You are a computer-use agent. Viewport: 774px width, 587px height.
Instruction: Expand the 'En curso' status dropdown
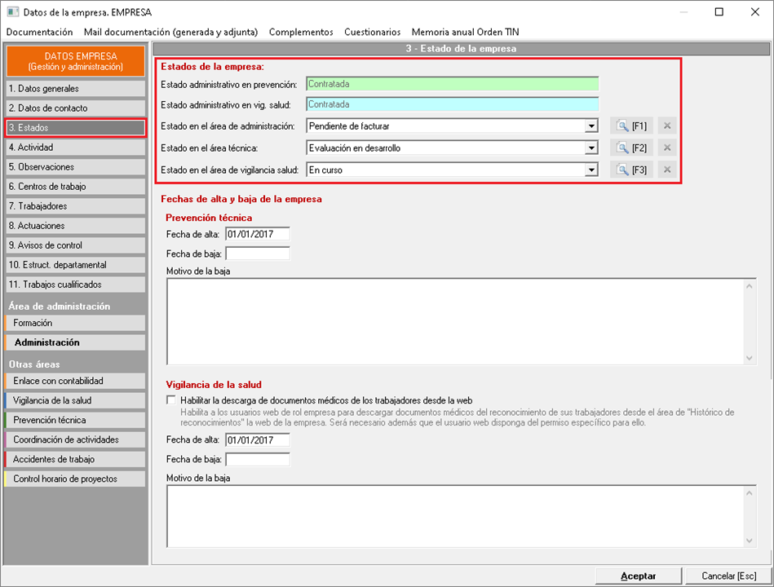(x=591, y=170)
